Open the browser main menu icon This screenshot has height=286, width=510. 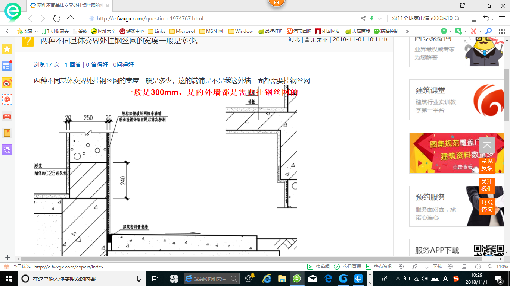(x=502, y=19)
